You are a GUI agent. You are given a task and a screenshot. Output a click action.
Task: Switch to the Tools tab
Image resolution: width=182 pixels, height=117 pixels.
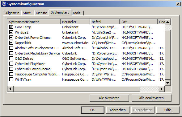click(77, 13)
